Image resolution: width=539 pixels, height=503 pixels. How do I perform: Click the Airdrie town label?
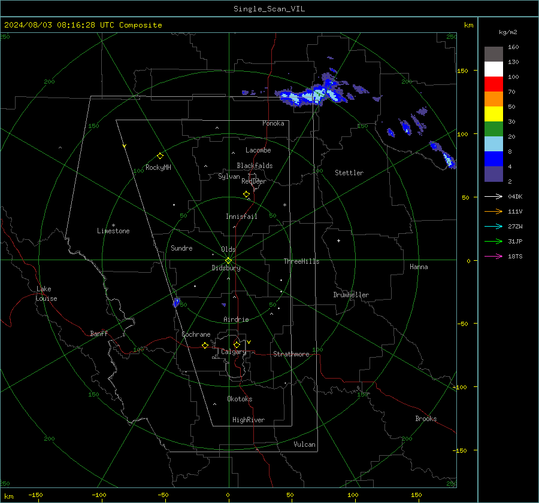(236, 319)
